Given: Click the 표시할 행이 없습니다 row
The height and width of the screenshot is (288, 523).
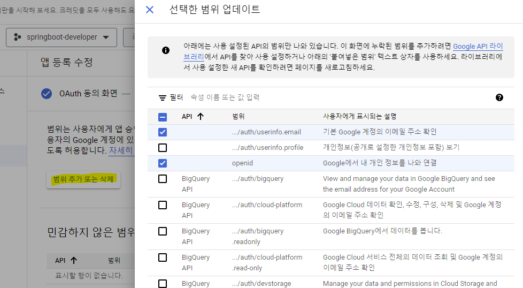Looking at the screenshot, I should tap(89, 276).
